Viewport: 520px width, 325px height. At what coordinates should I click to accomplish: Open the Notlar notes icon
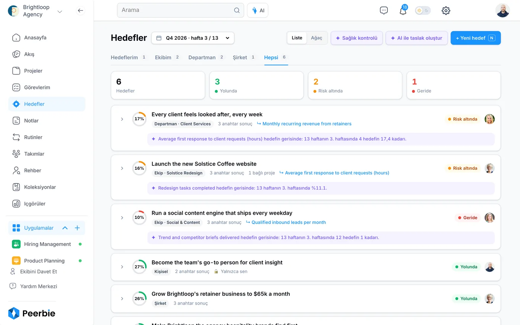coord(16,121)
